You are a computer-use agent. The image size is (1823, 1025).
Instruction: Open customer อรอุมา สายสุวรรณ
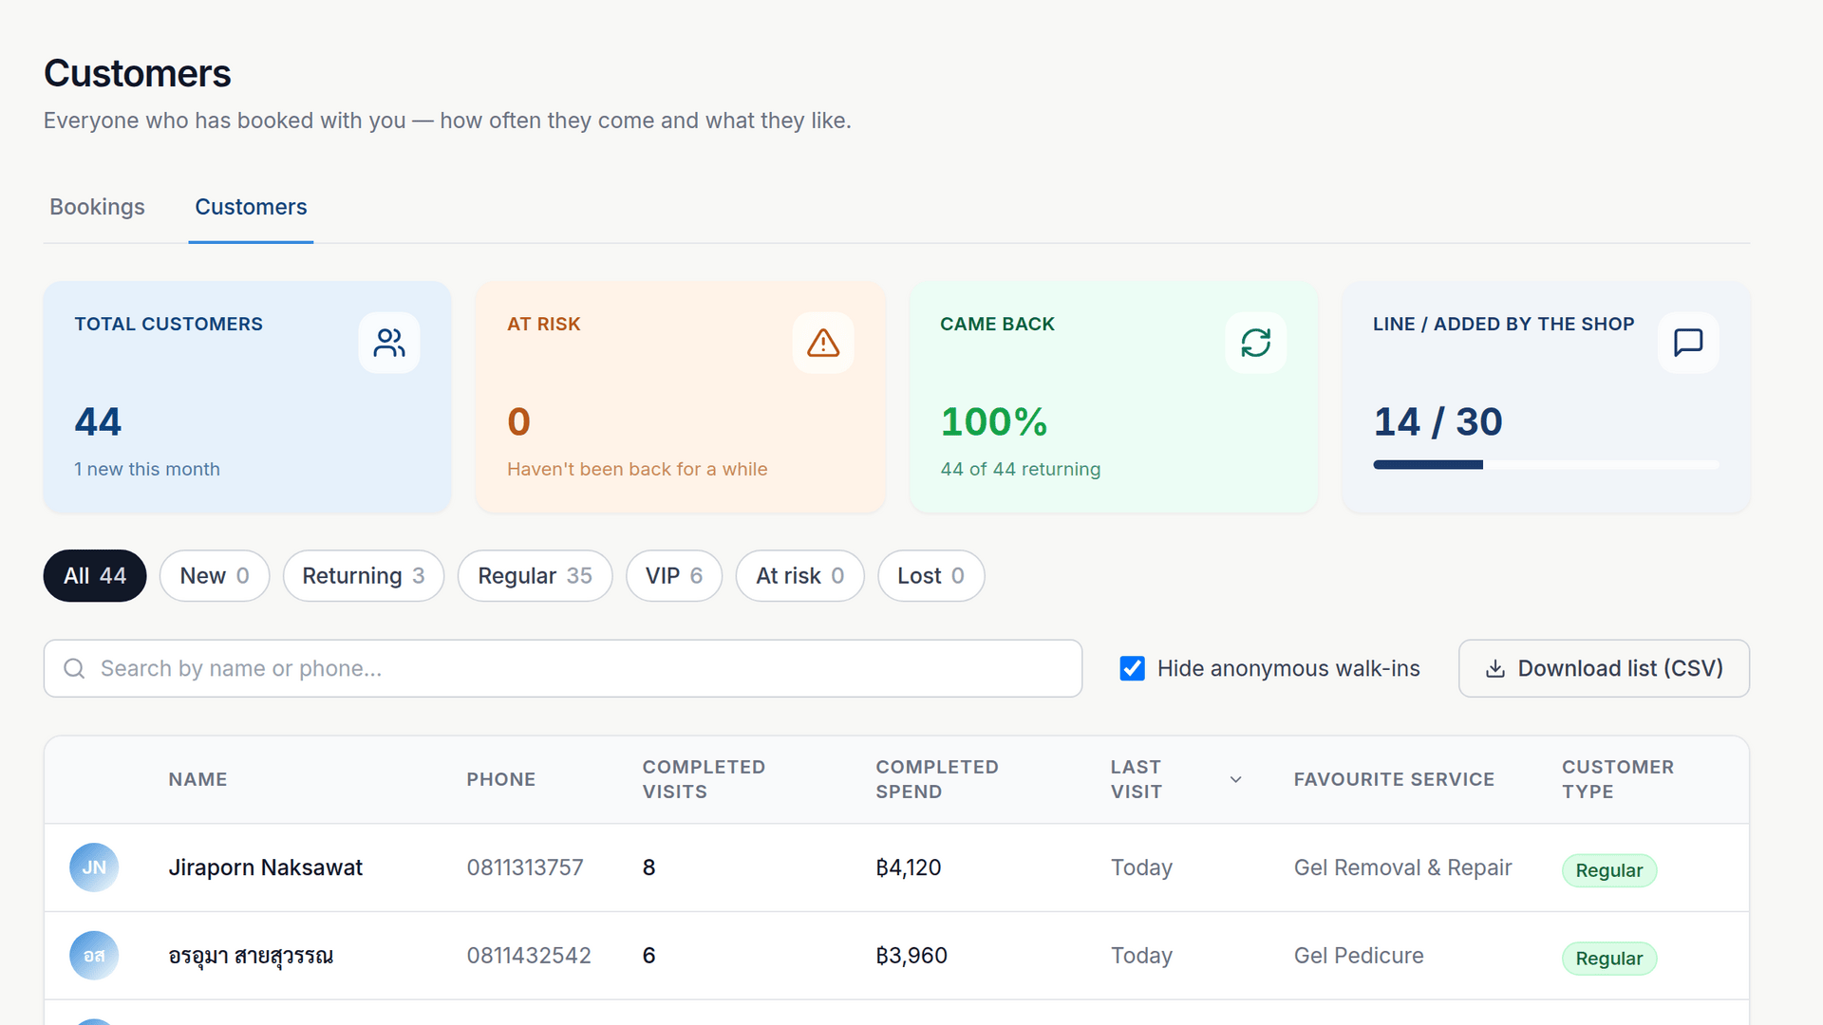coord(251,956)
